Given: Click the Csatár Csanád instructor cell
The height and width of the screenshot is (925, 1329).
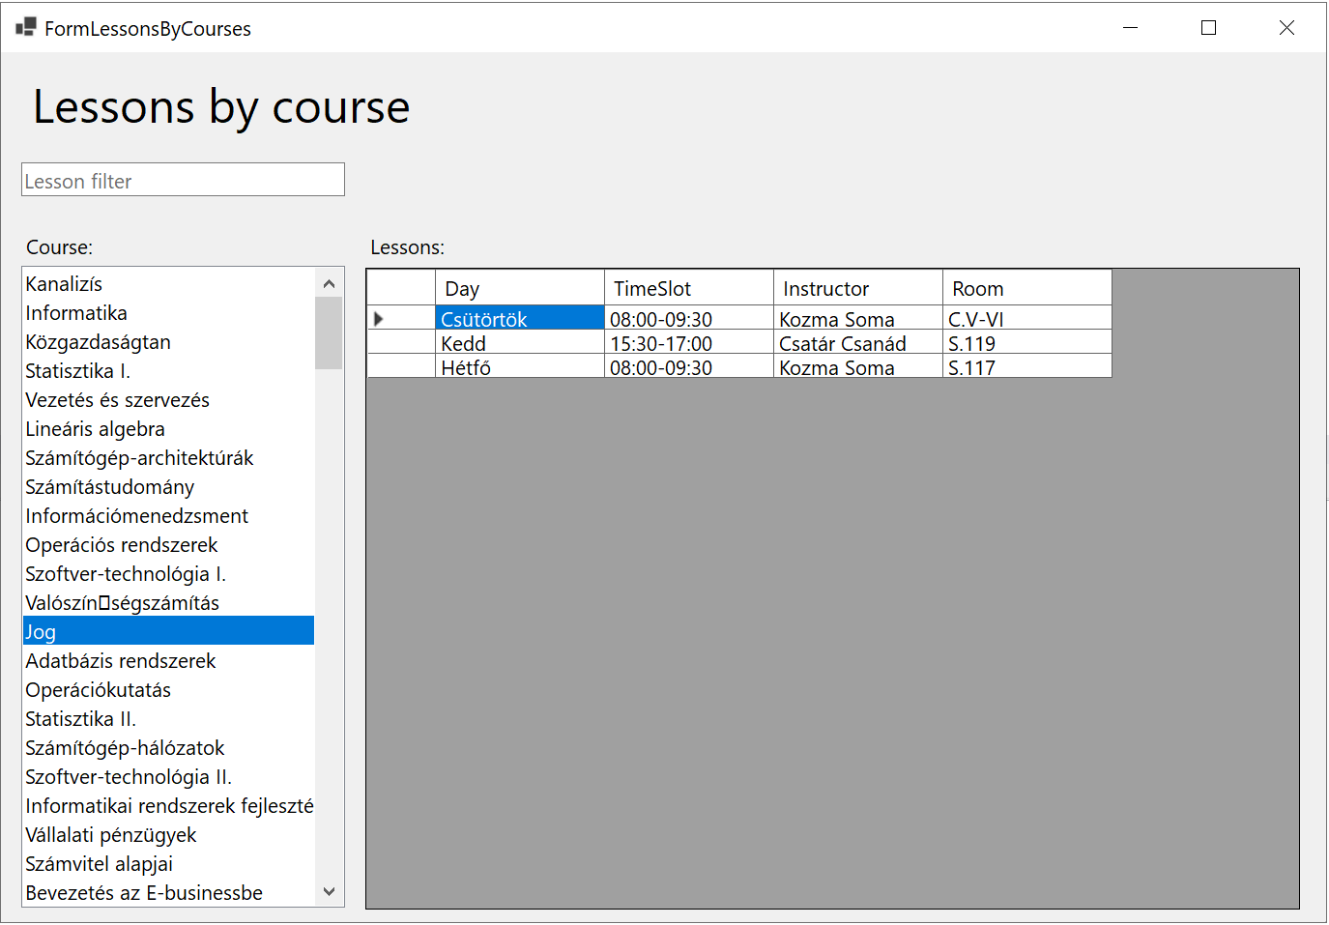Looking at the screenshot, I should (858, 342).
